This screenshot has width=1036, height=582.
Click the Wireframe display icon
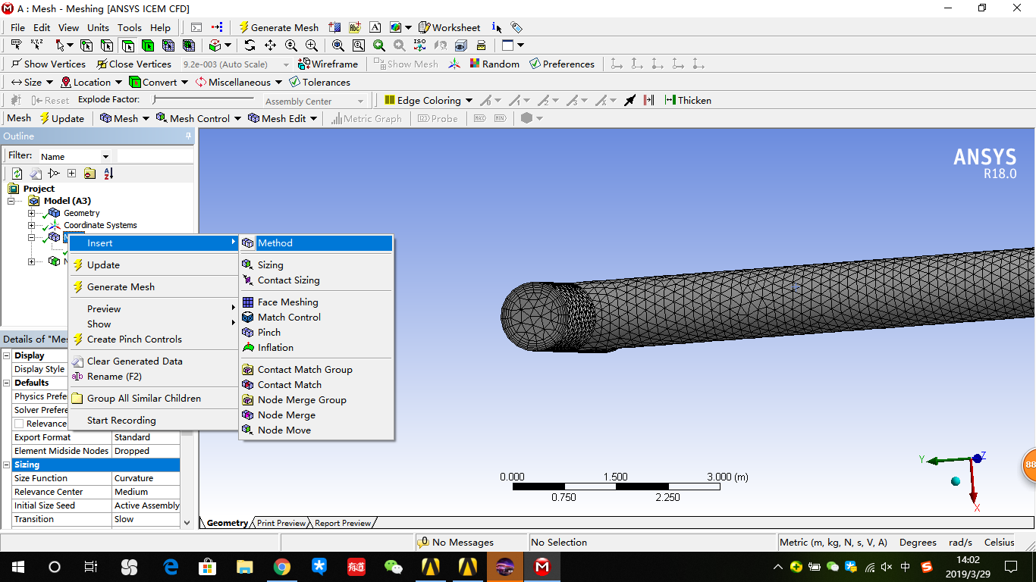tap(328, 64)
